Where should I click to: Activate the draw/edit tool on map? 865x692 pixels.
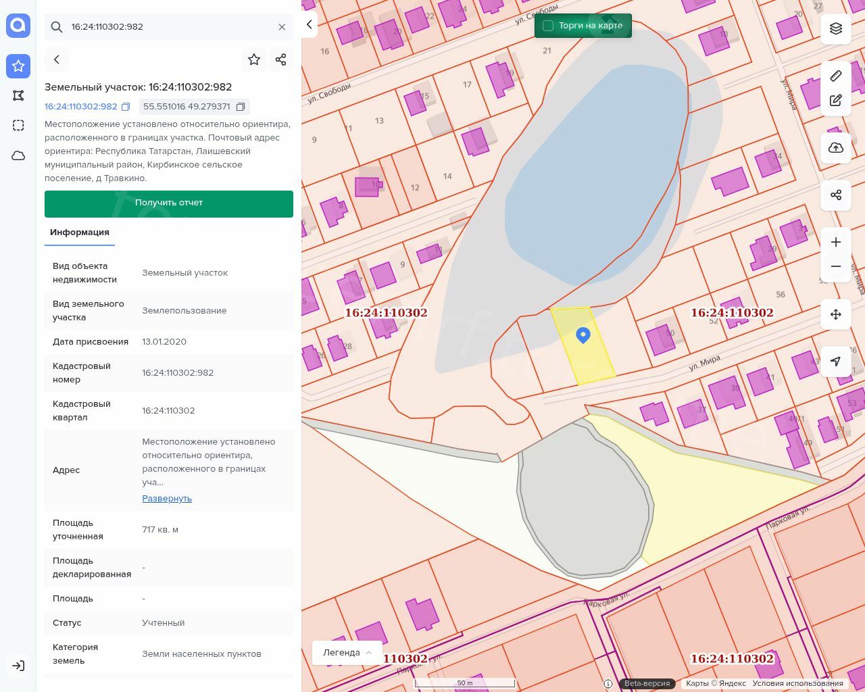[x=836, y=101]
